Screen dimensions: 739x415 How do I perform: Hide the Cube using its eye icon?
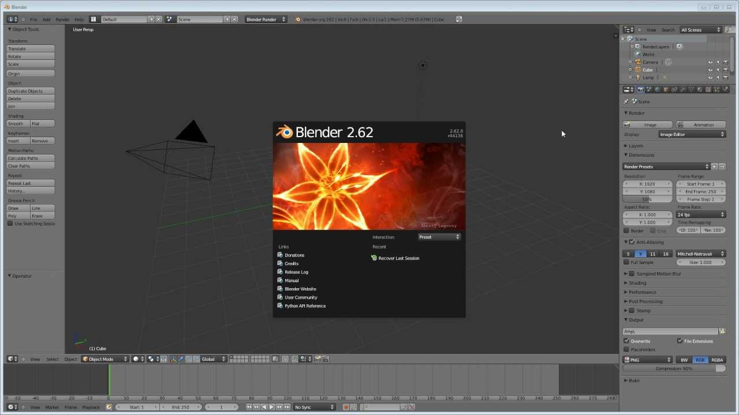click(710, 70)
